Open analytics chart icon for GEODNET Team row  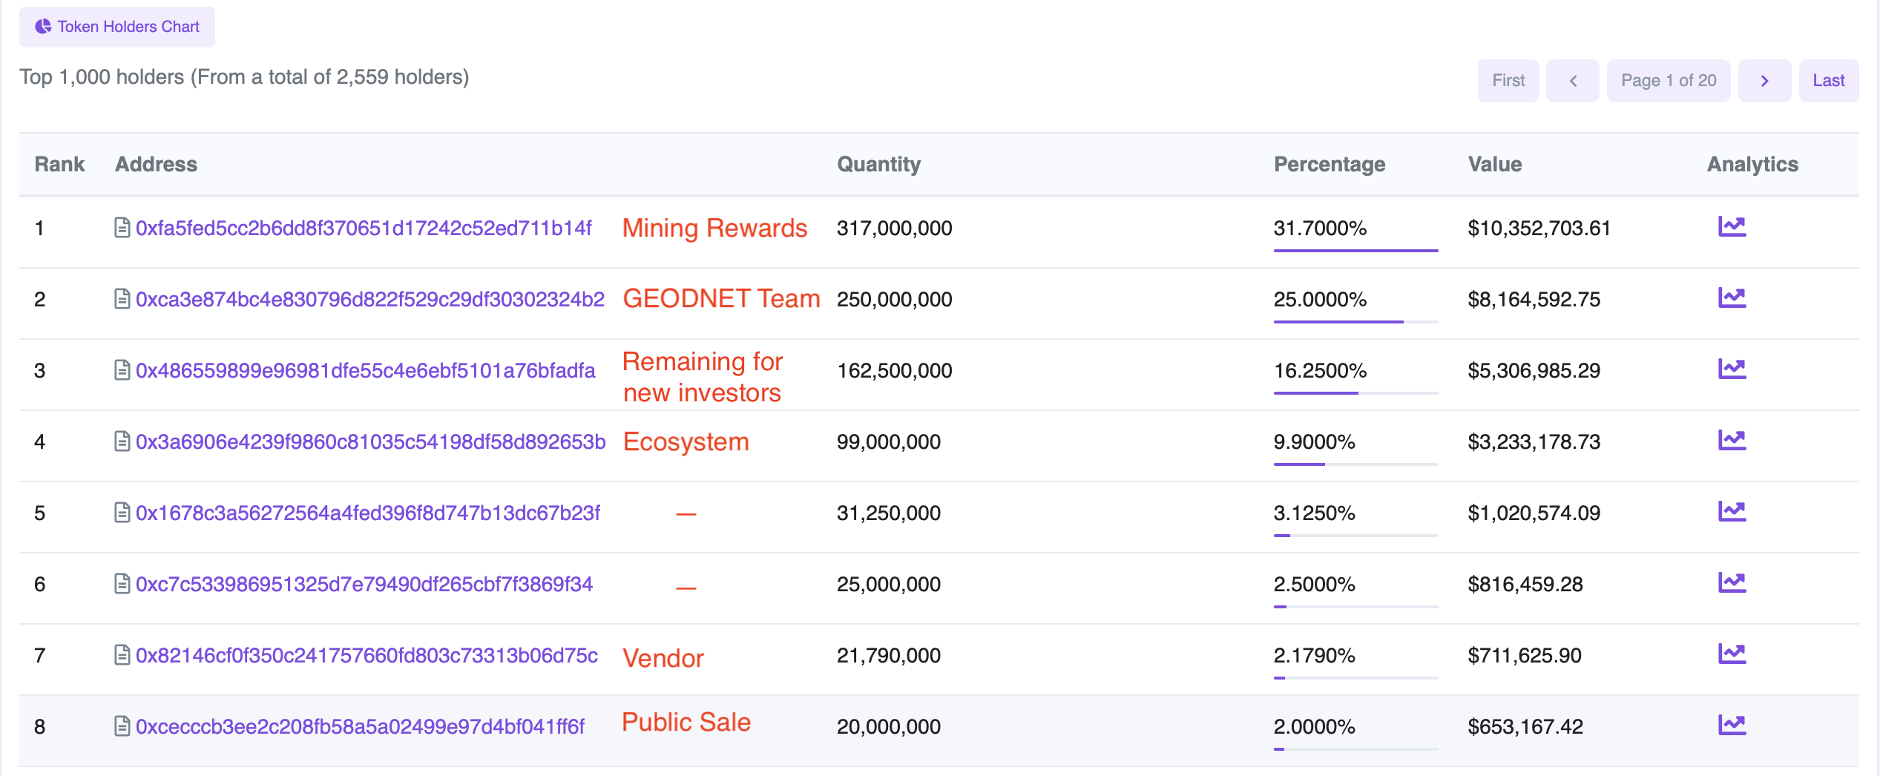(1732, 298)
